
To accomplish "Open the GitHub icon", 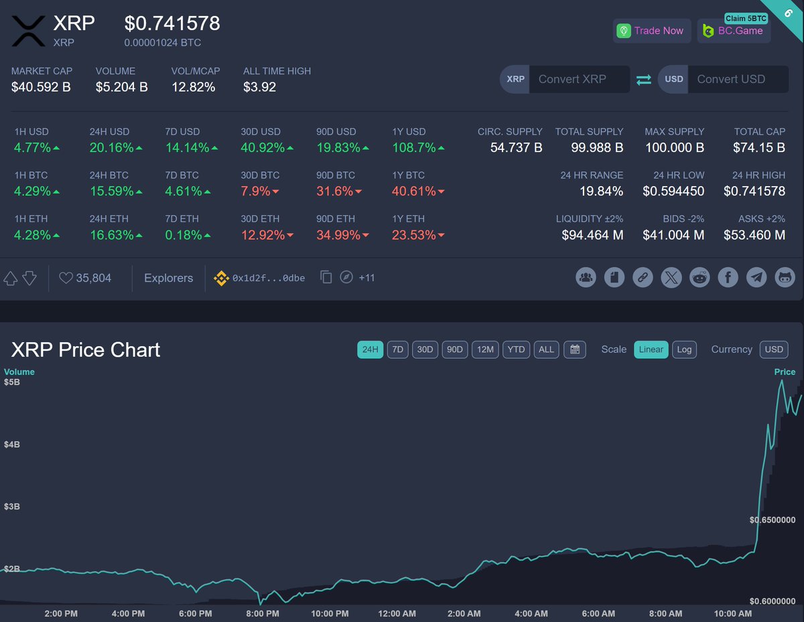I will click(785, 278).
